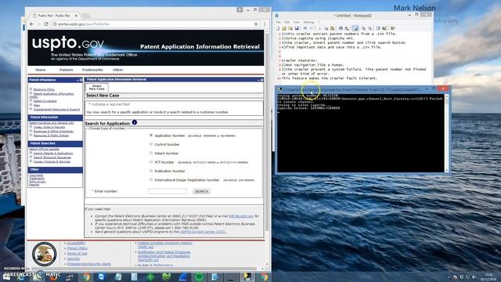Click the Paste icon in Notepad2 toolbar

click(332, 28)
